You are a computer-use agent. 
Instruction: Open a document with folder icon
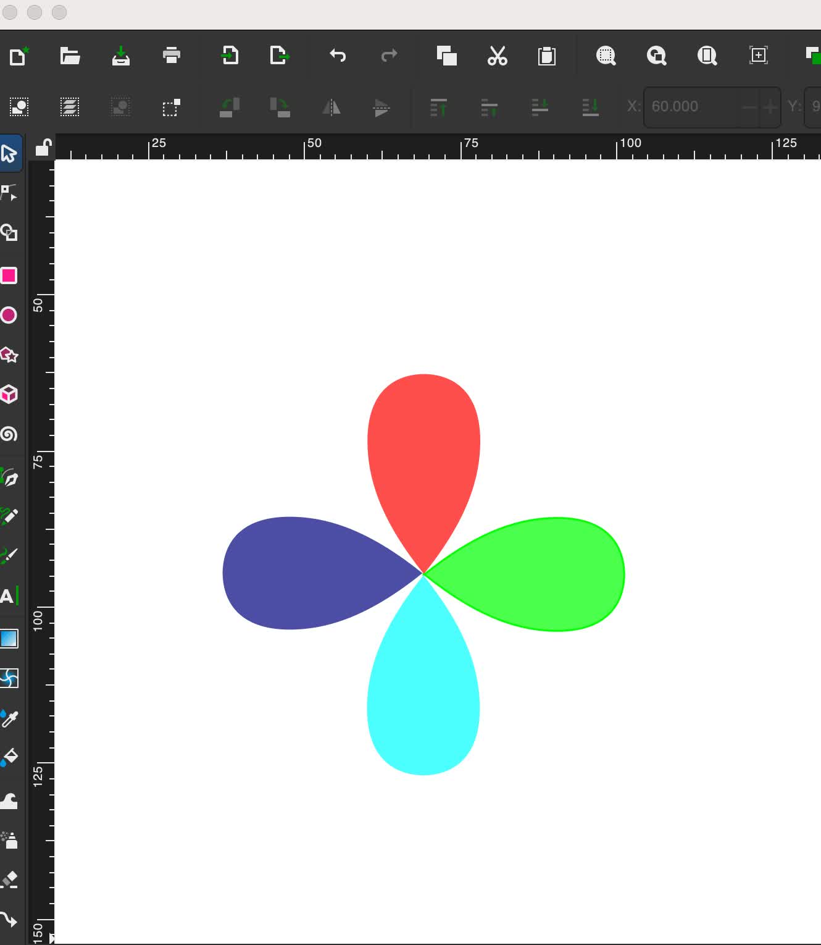coord(70,56)
